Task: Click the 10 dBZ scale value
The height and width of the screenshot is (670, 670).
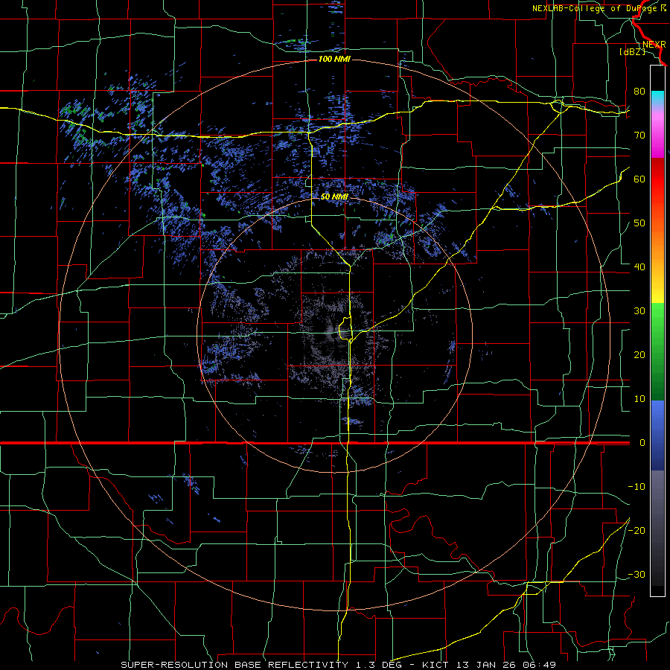Action: point(639,399)
